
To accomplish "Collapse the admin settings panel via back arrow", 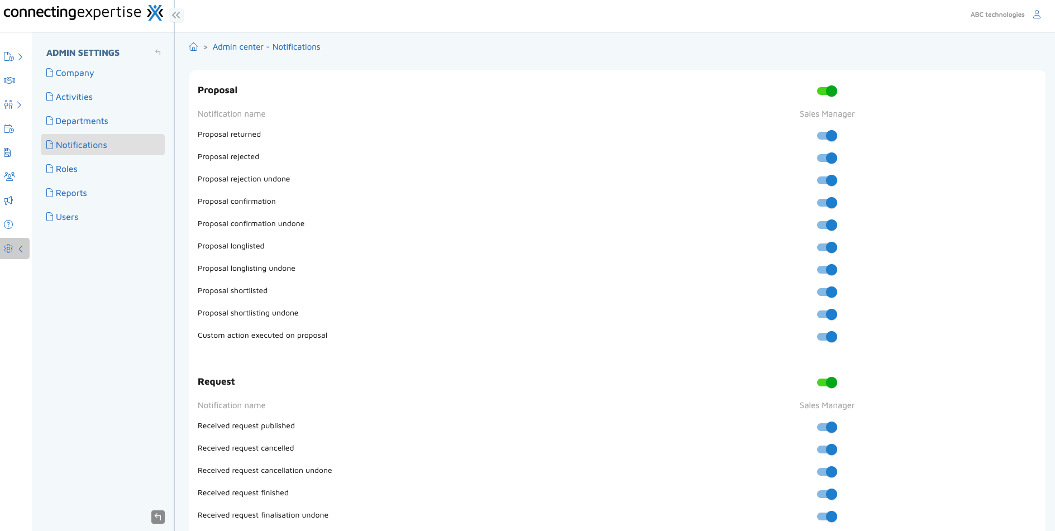I will 158,52.
